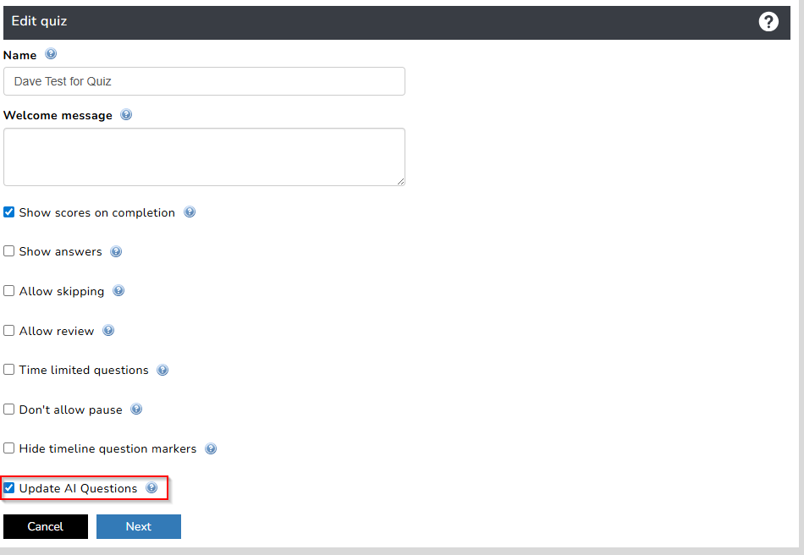Open help for Time limited questions
This screenshot has width=804, height=555.
click(x=162, y=370)
